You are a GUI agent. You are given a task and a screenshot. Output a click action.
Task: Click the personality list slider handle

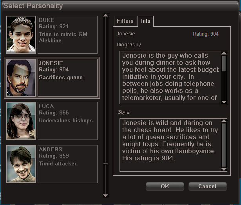pyautogui.click(x=105, y=163)
